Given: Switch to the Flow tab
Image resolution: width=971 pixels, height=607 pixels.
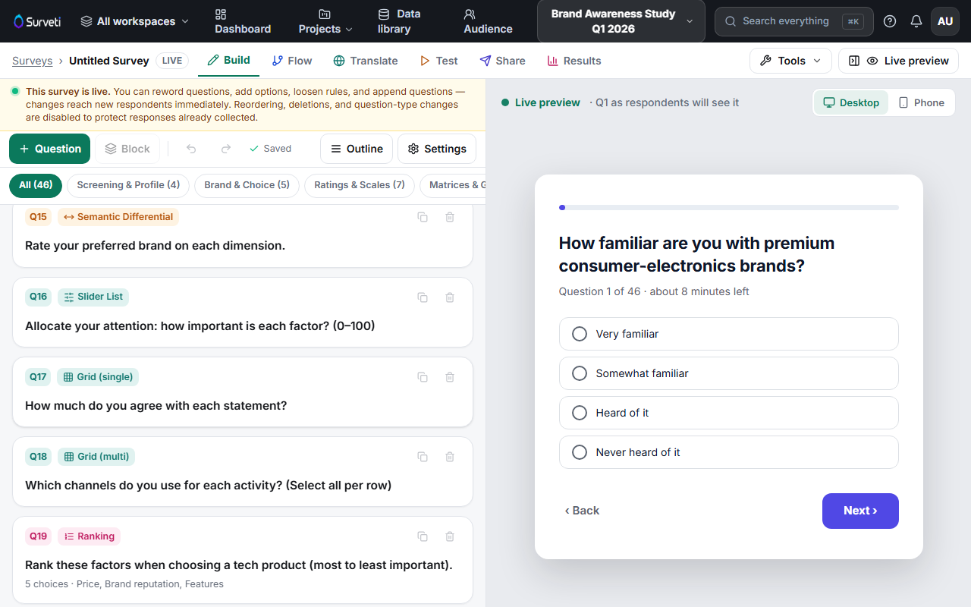Looking at the screenshot, I should click(x=292, y=61).
